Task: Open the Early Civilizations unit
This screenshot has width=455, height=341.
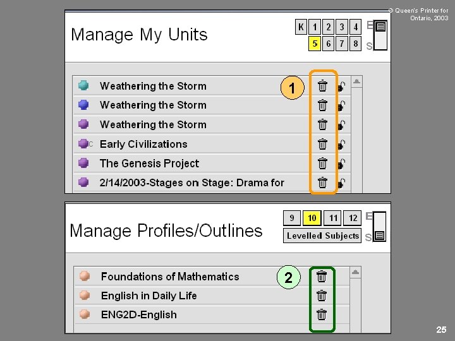Action: tap(143, 144)
